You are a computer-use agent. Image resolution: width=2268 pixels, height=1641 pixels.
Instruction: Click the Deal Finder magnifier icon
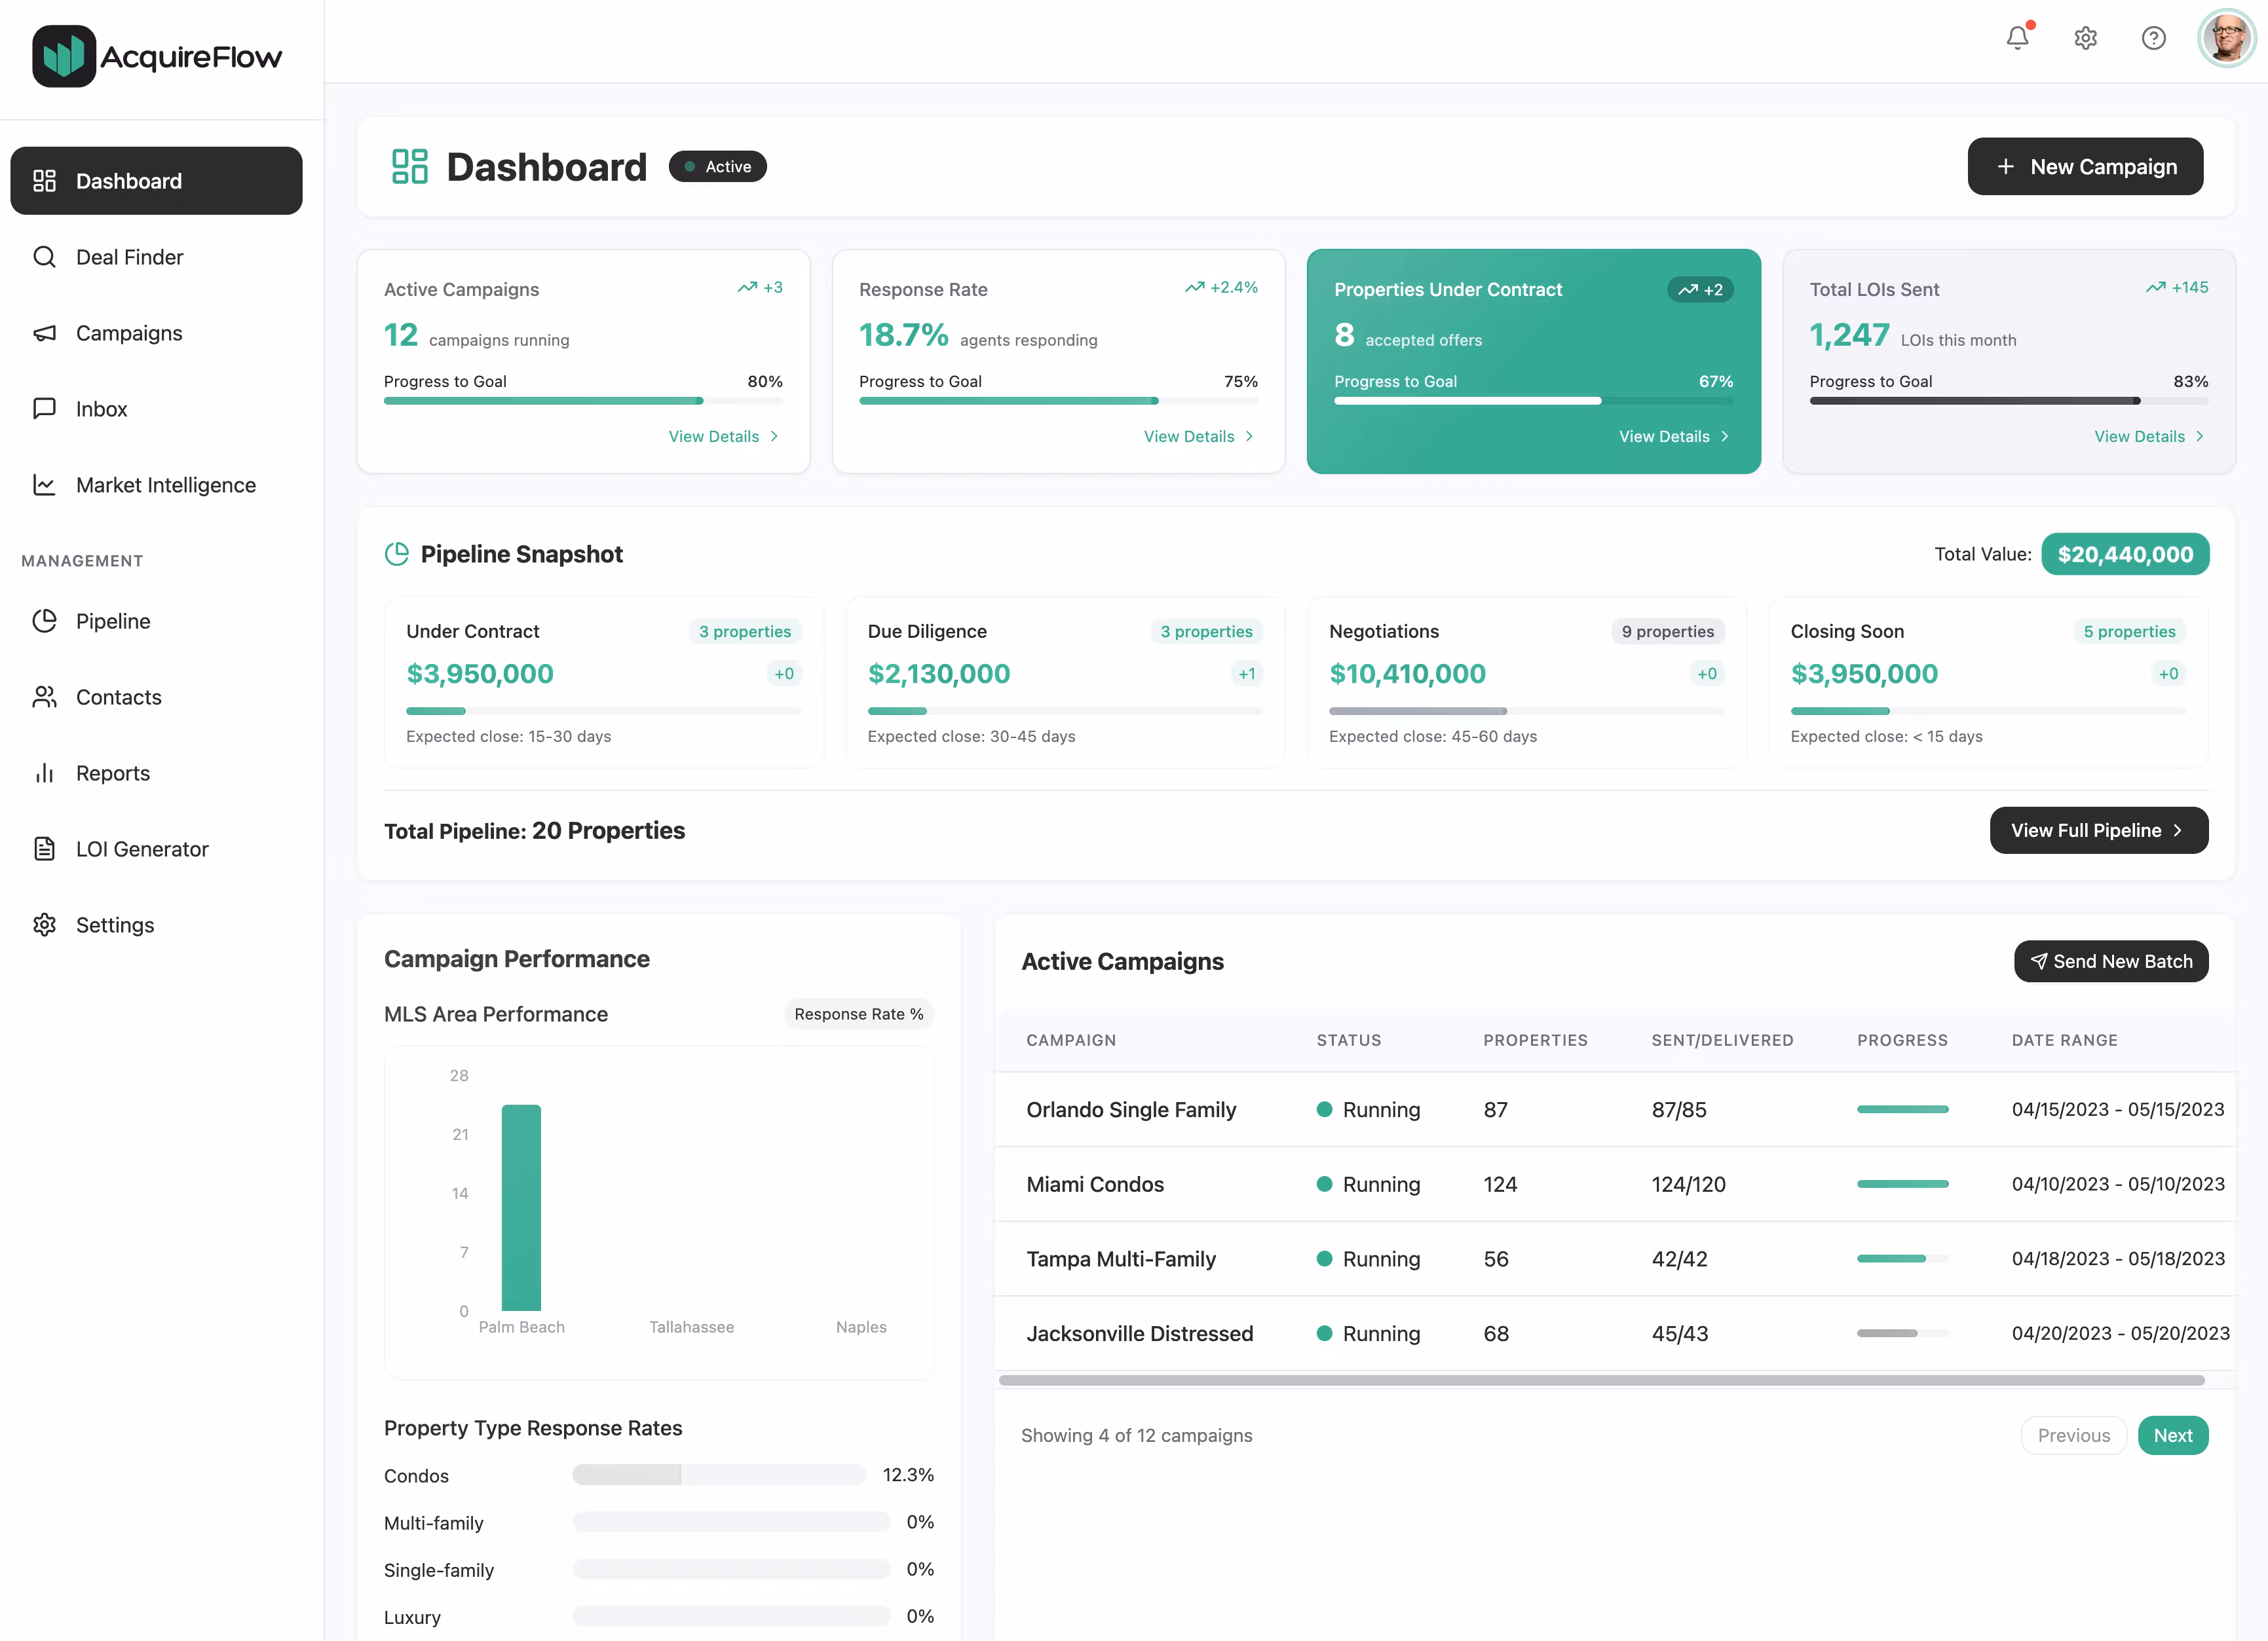[44, 257]
